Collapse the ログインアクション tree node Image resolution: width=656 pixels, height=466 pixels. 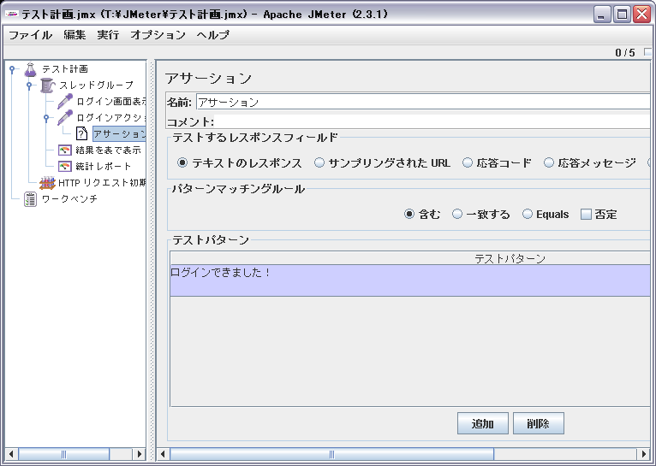point(46,118)
